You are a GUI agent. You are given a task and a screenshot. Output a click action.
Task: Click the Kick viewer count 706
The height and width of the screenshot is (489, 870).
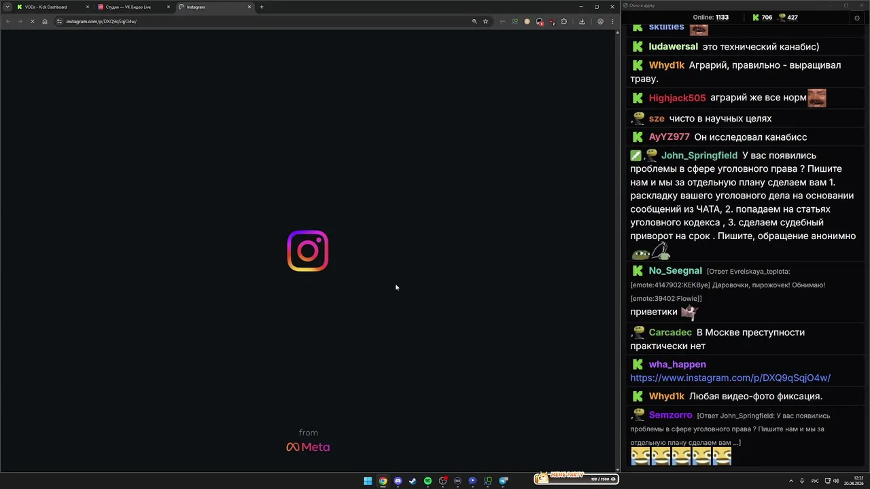pyautogui.click(x=762, y=18)
